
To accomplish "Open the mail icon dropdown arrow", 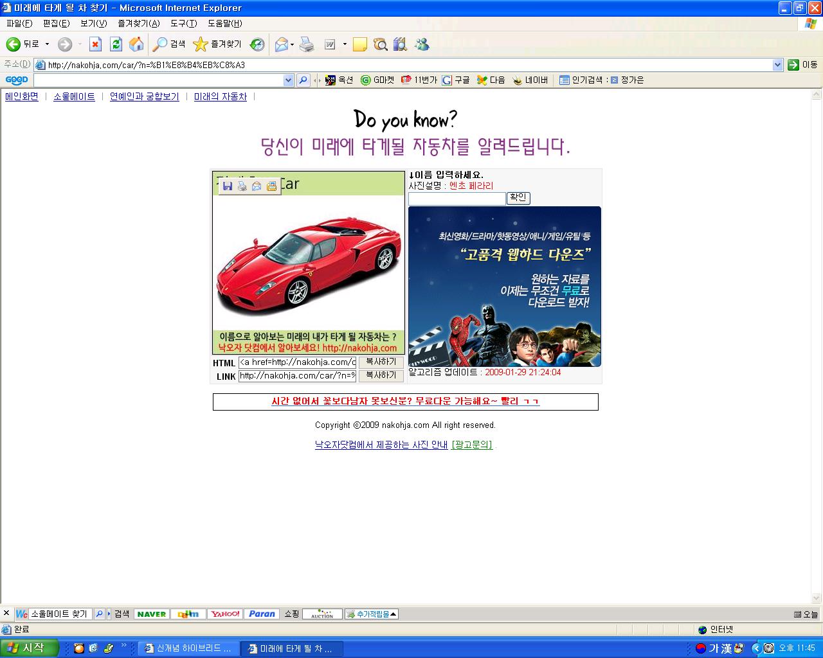I will click(292, 44).
